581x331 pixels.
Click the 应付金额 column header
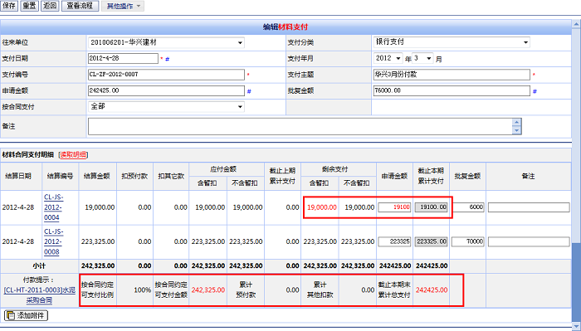pyautogui.click(x=227, y=169)
